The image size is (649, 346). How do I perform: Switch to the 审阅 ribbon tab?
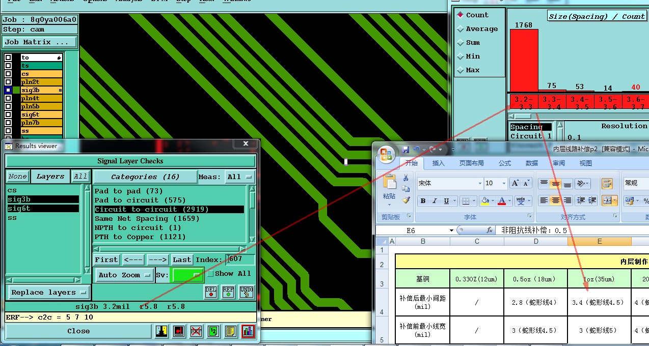click(559, 163)
